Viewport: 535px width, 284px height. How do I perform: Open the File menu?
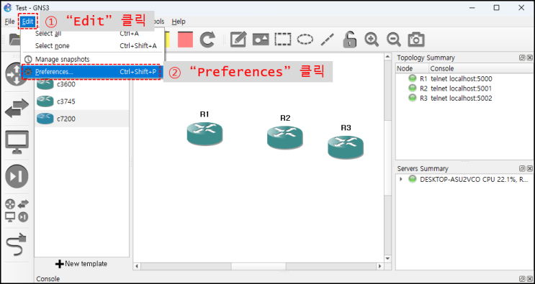9,22
